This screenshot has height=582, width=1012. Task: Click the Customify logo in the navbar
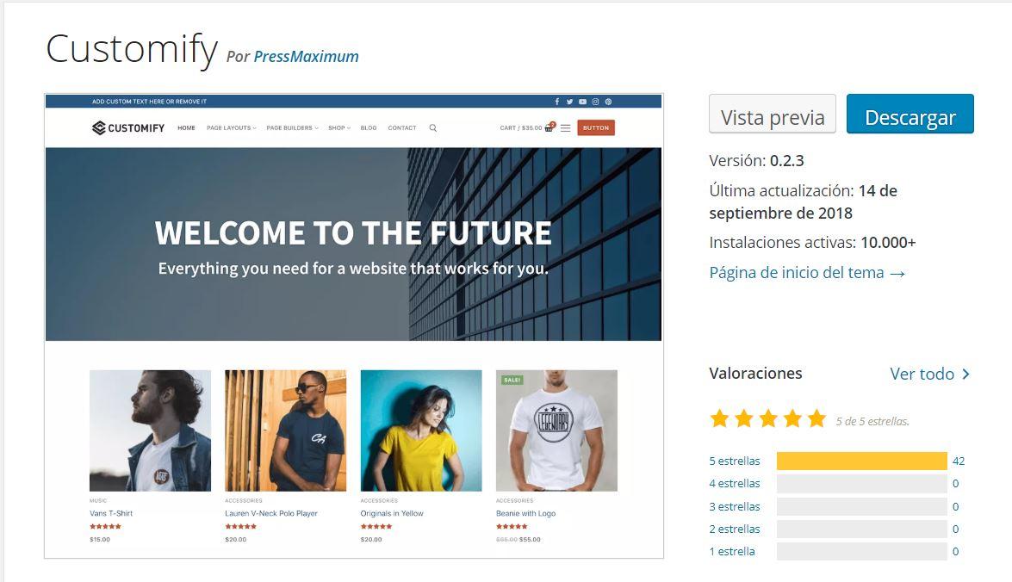coord(127,127)
